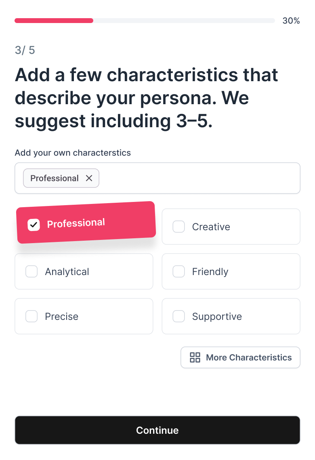Enable the Analytical checkbox
This screenshot has width=315, height=460.
pyautogui.click(x=31, y=271)
